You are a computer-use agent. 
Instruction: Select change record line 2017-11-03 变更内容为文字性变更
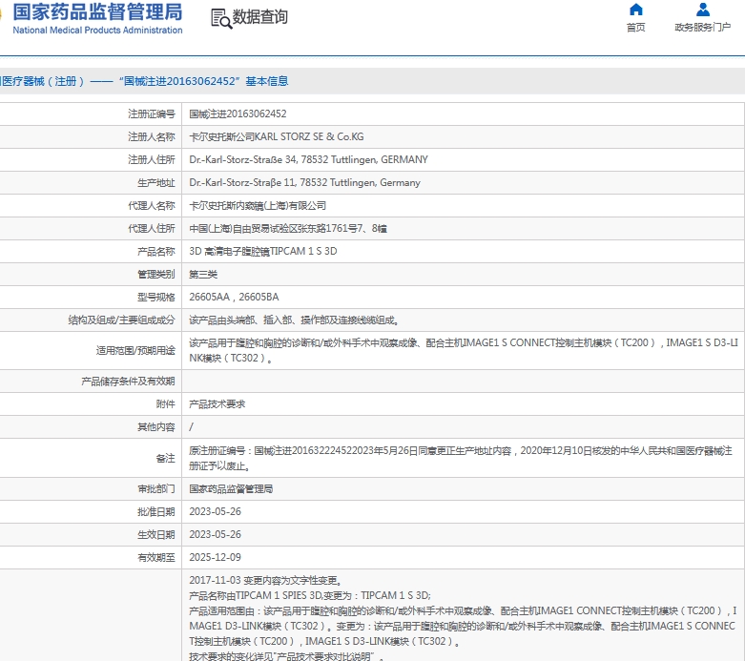(265, 580)
